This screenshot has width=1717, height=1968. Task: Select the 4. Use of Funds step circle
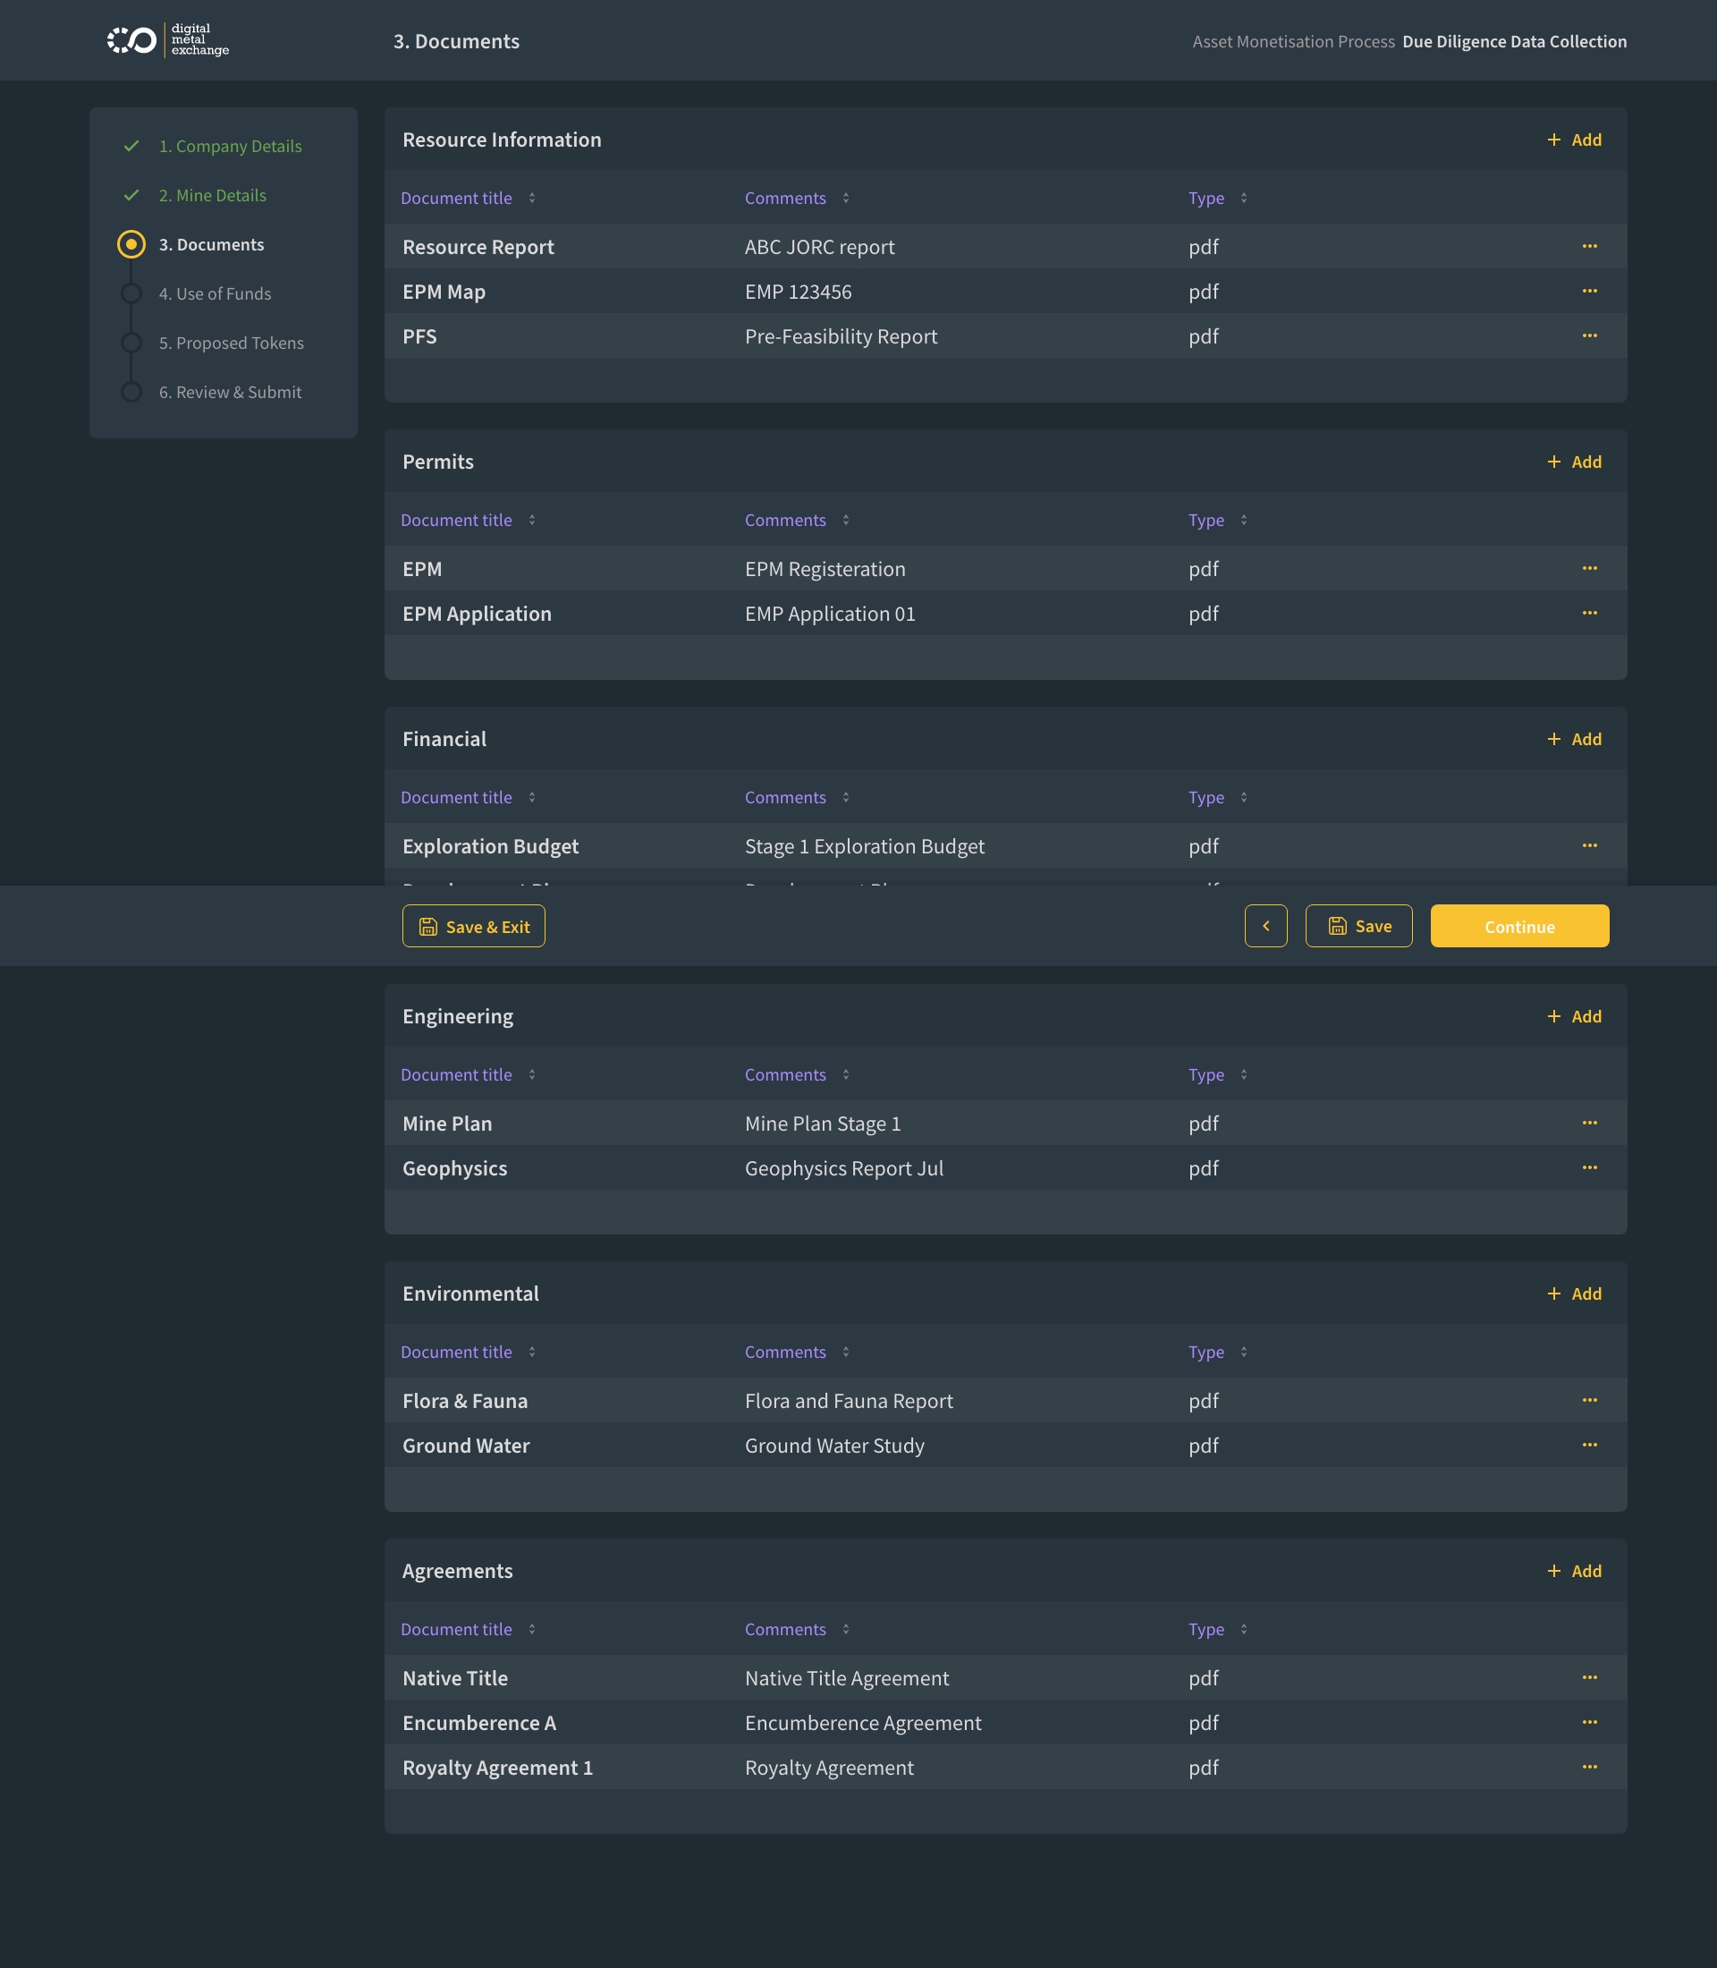(x=131, y=293)
